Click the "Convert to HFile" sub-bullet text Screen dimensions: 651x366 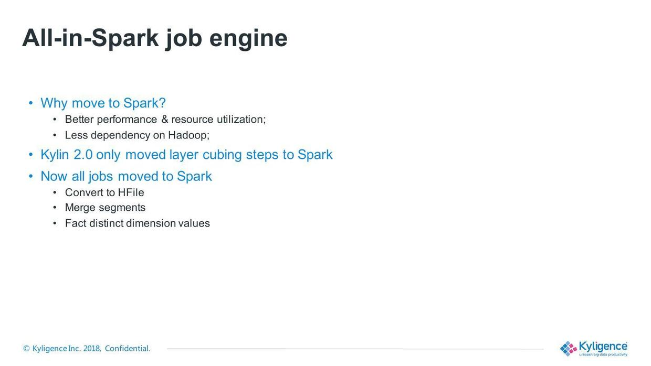coord(104,192)
